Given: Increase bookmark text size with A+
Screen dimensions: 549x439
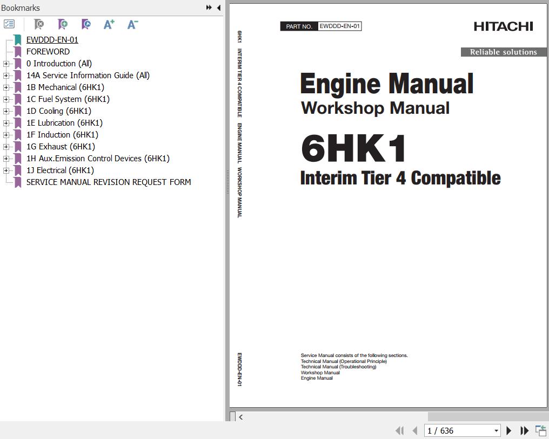Looking at the screenshot, I should [109, 24].
